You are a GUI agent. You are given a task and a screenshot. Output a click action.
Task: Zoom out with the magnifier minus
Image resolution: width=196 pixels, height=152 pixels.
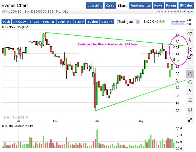pyautogui.click(x=190, y=82)
